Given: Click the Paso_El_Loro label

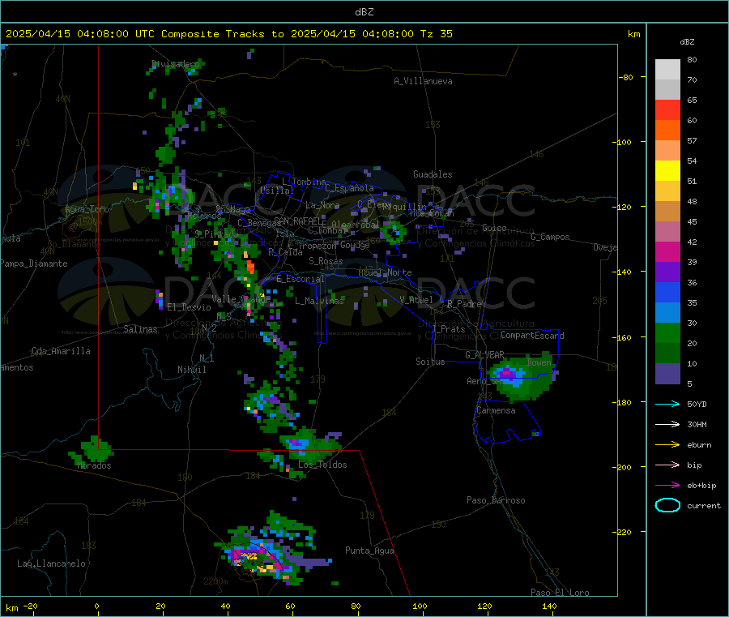Looking at the screenshot, I should pyautogui.click(x=560, y=593).
